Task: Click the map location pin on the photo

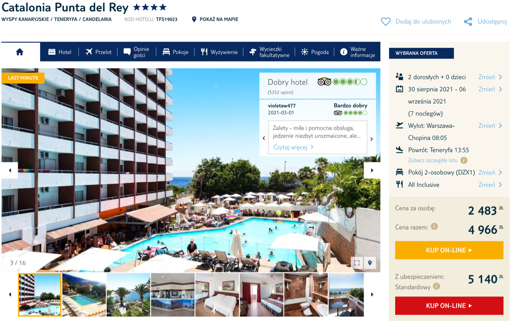Action: (x=370, y=263)
